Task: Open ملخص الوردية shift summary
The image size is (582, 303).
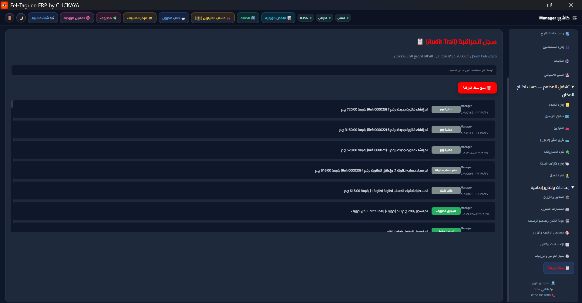Action: 278,18
